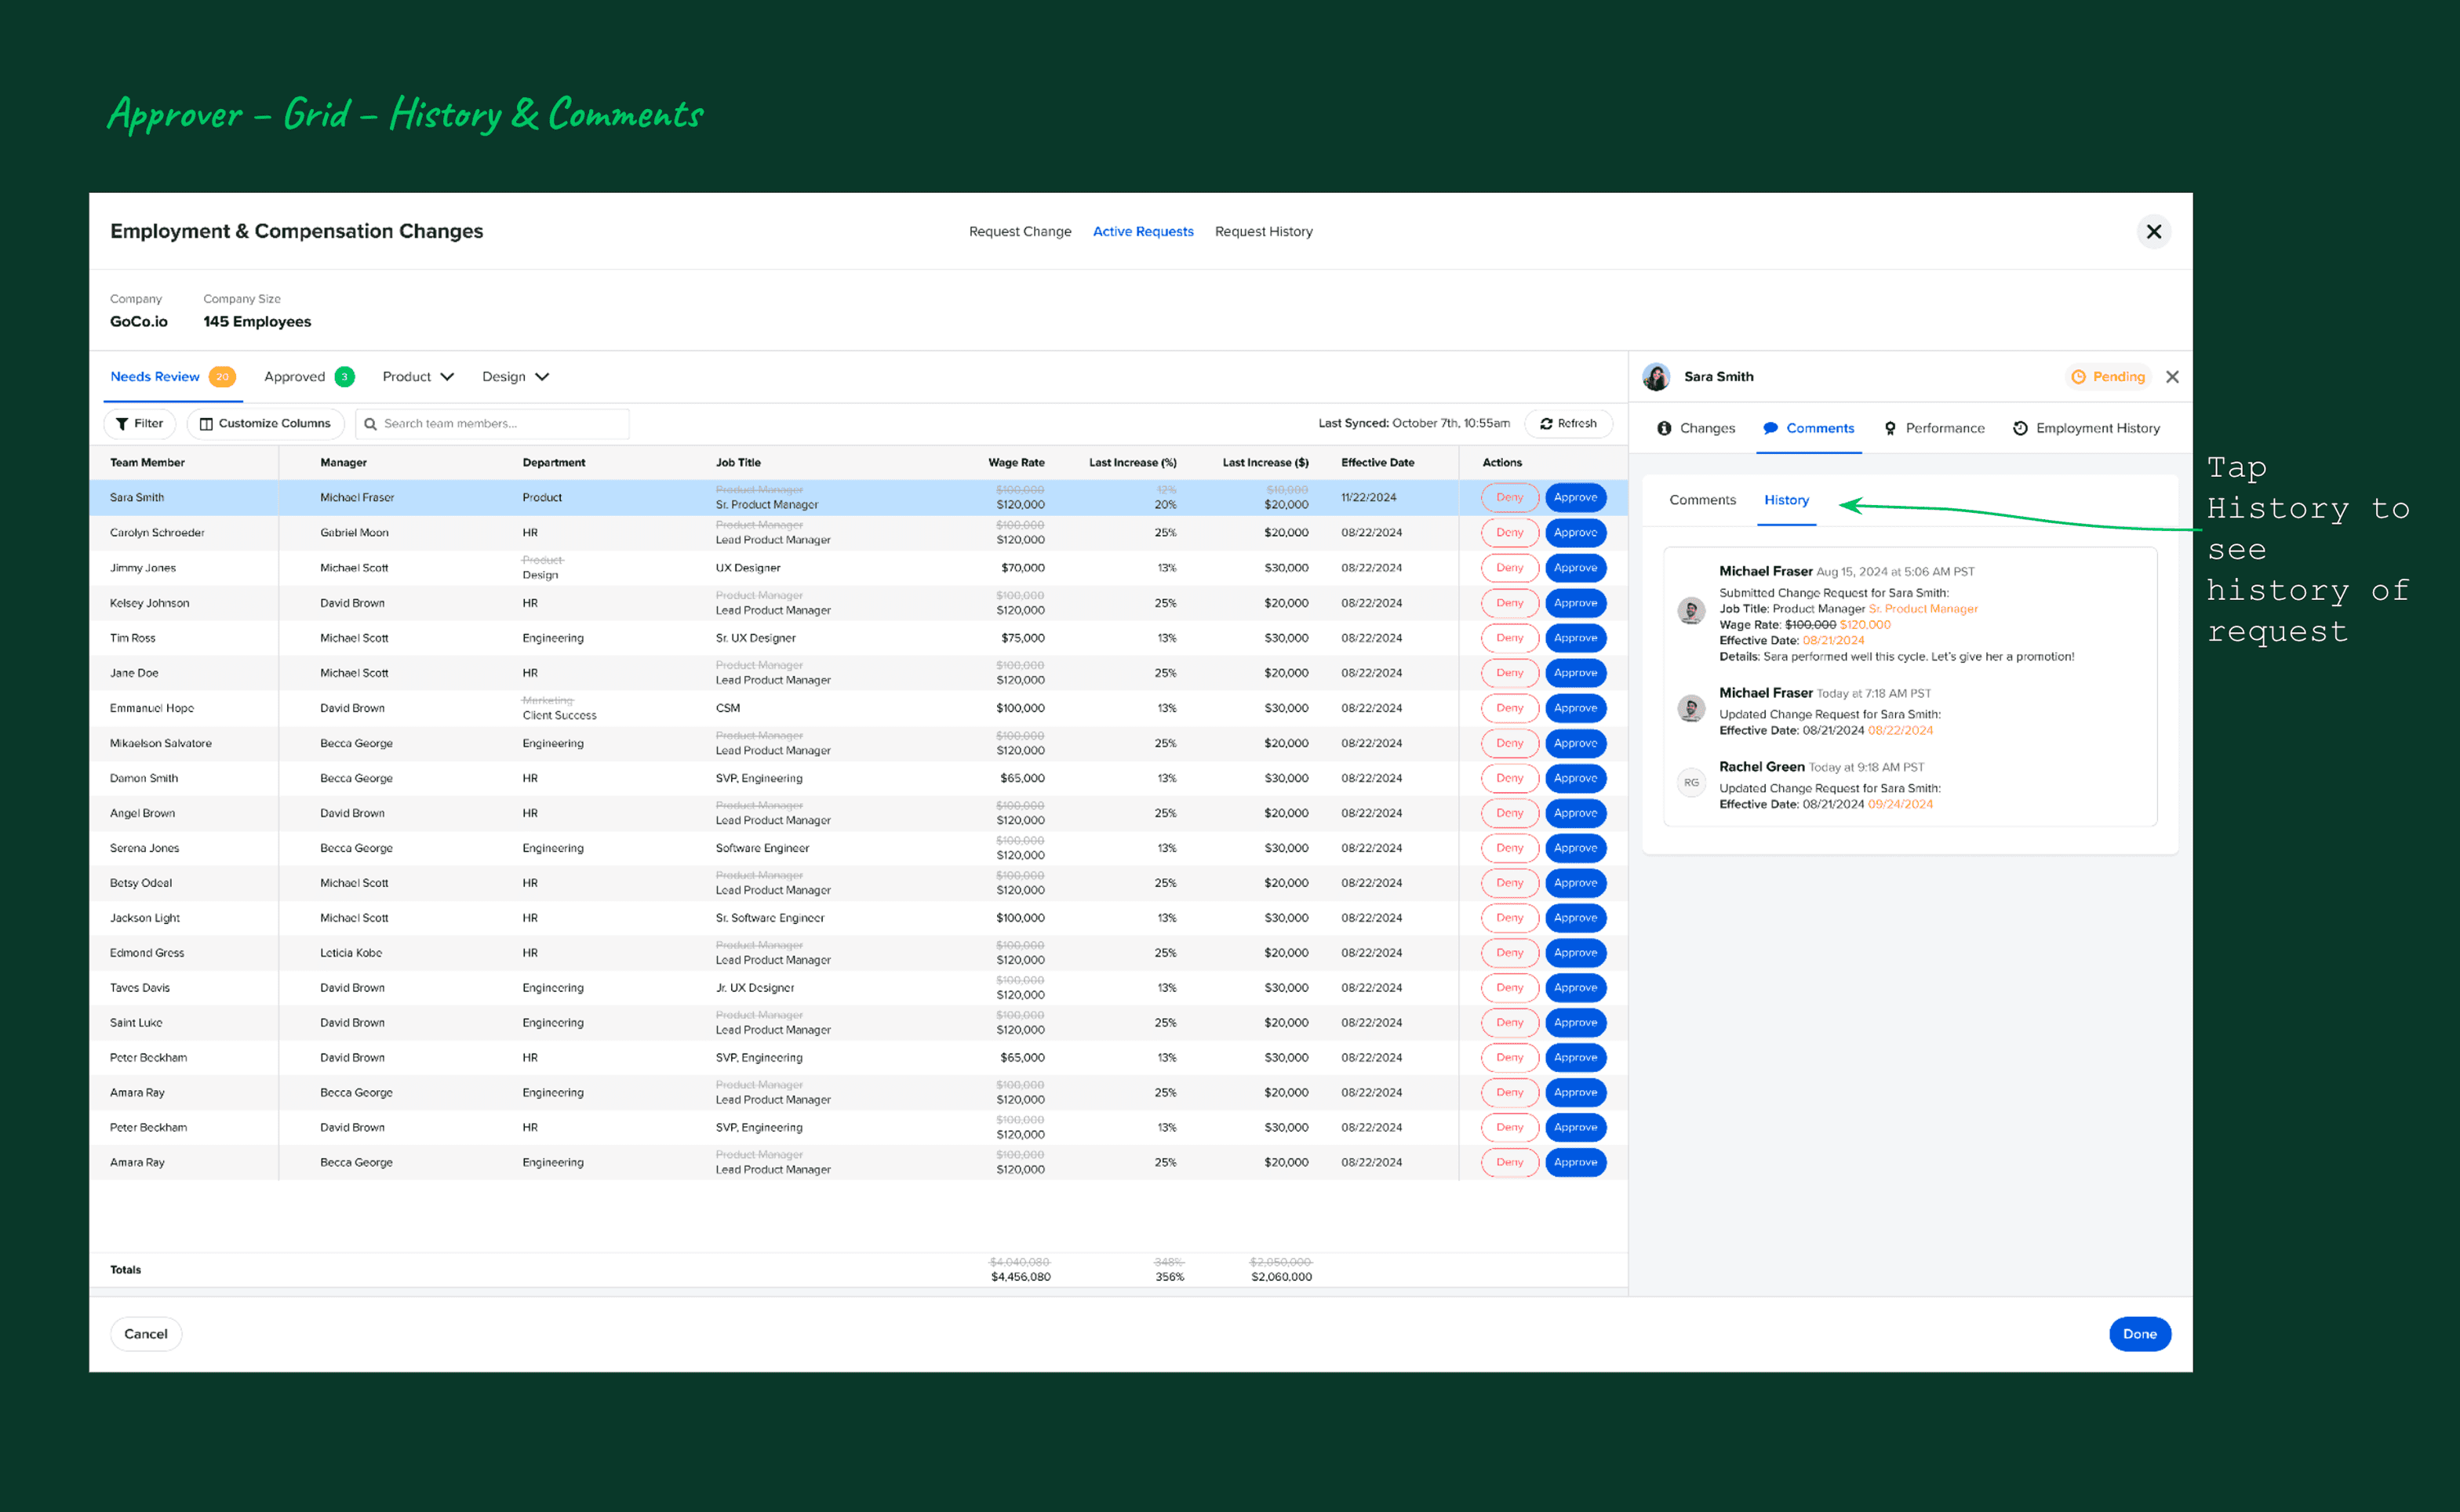Image resolution: width=2460 pixels, height=1512 pixels.
Task: Click the search magnifier icon
Action: click(x=370, y=424)
